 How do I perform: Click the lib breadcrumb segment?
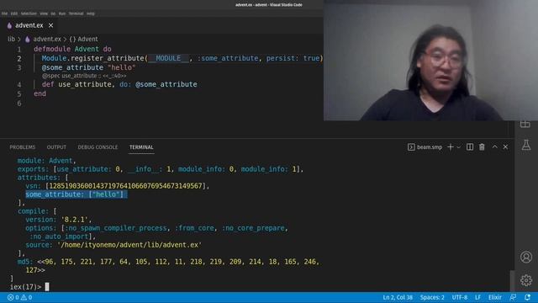click(11, 40)
